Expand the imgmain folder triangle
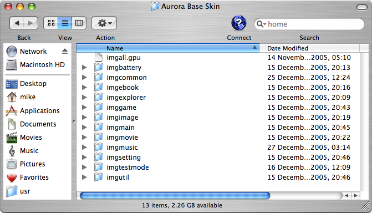The width and height of the screenshot is (372, 213). point(84,127)
